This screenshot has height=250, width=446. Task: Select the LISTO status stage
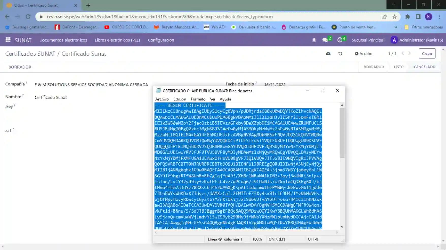click(398, 67)
